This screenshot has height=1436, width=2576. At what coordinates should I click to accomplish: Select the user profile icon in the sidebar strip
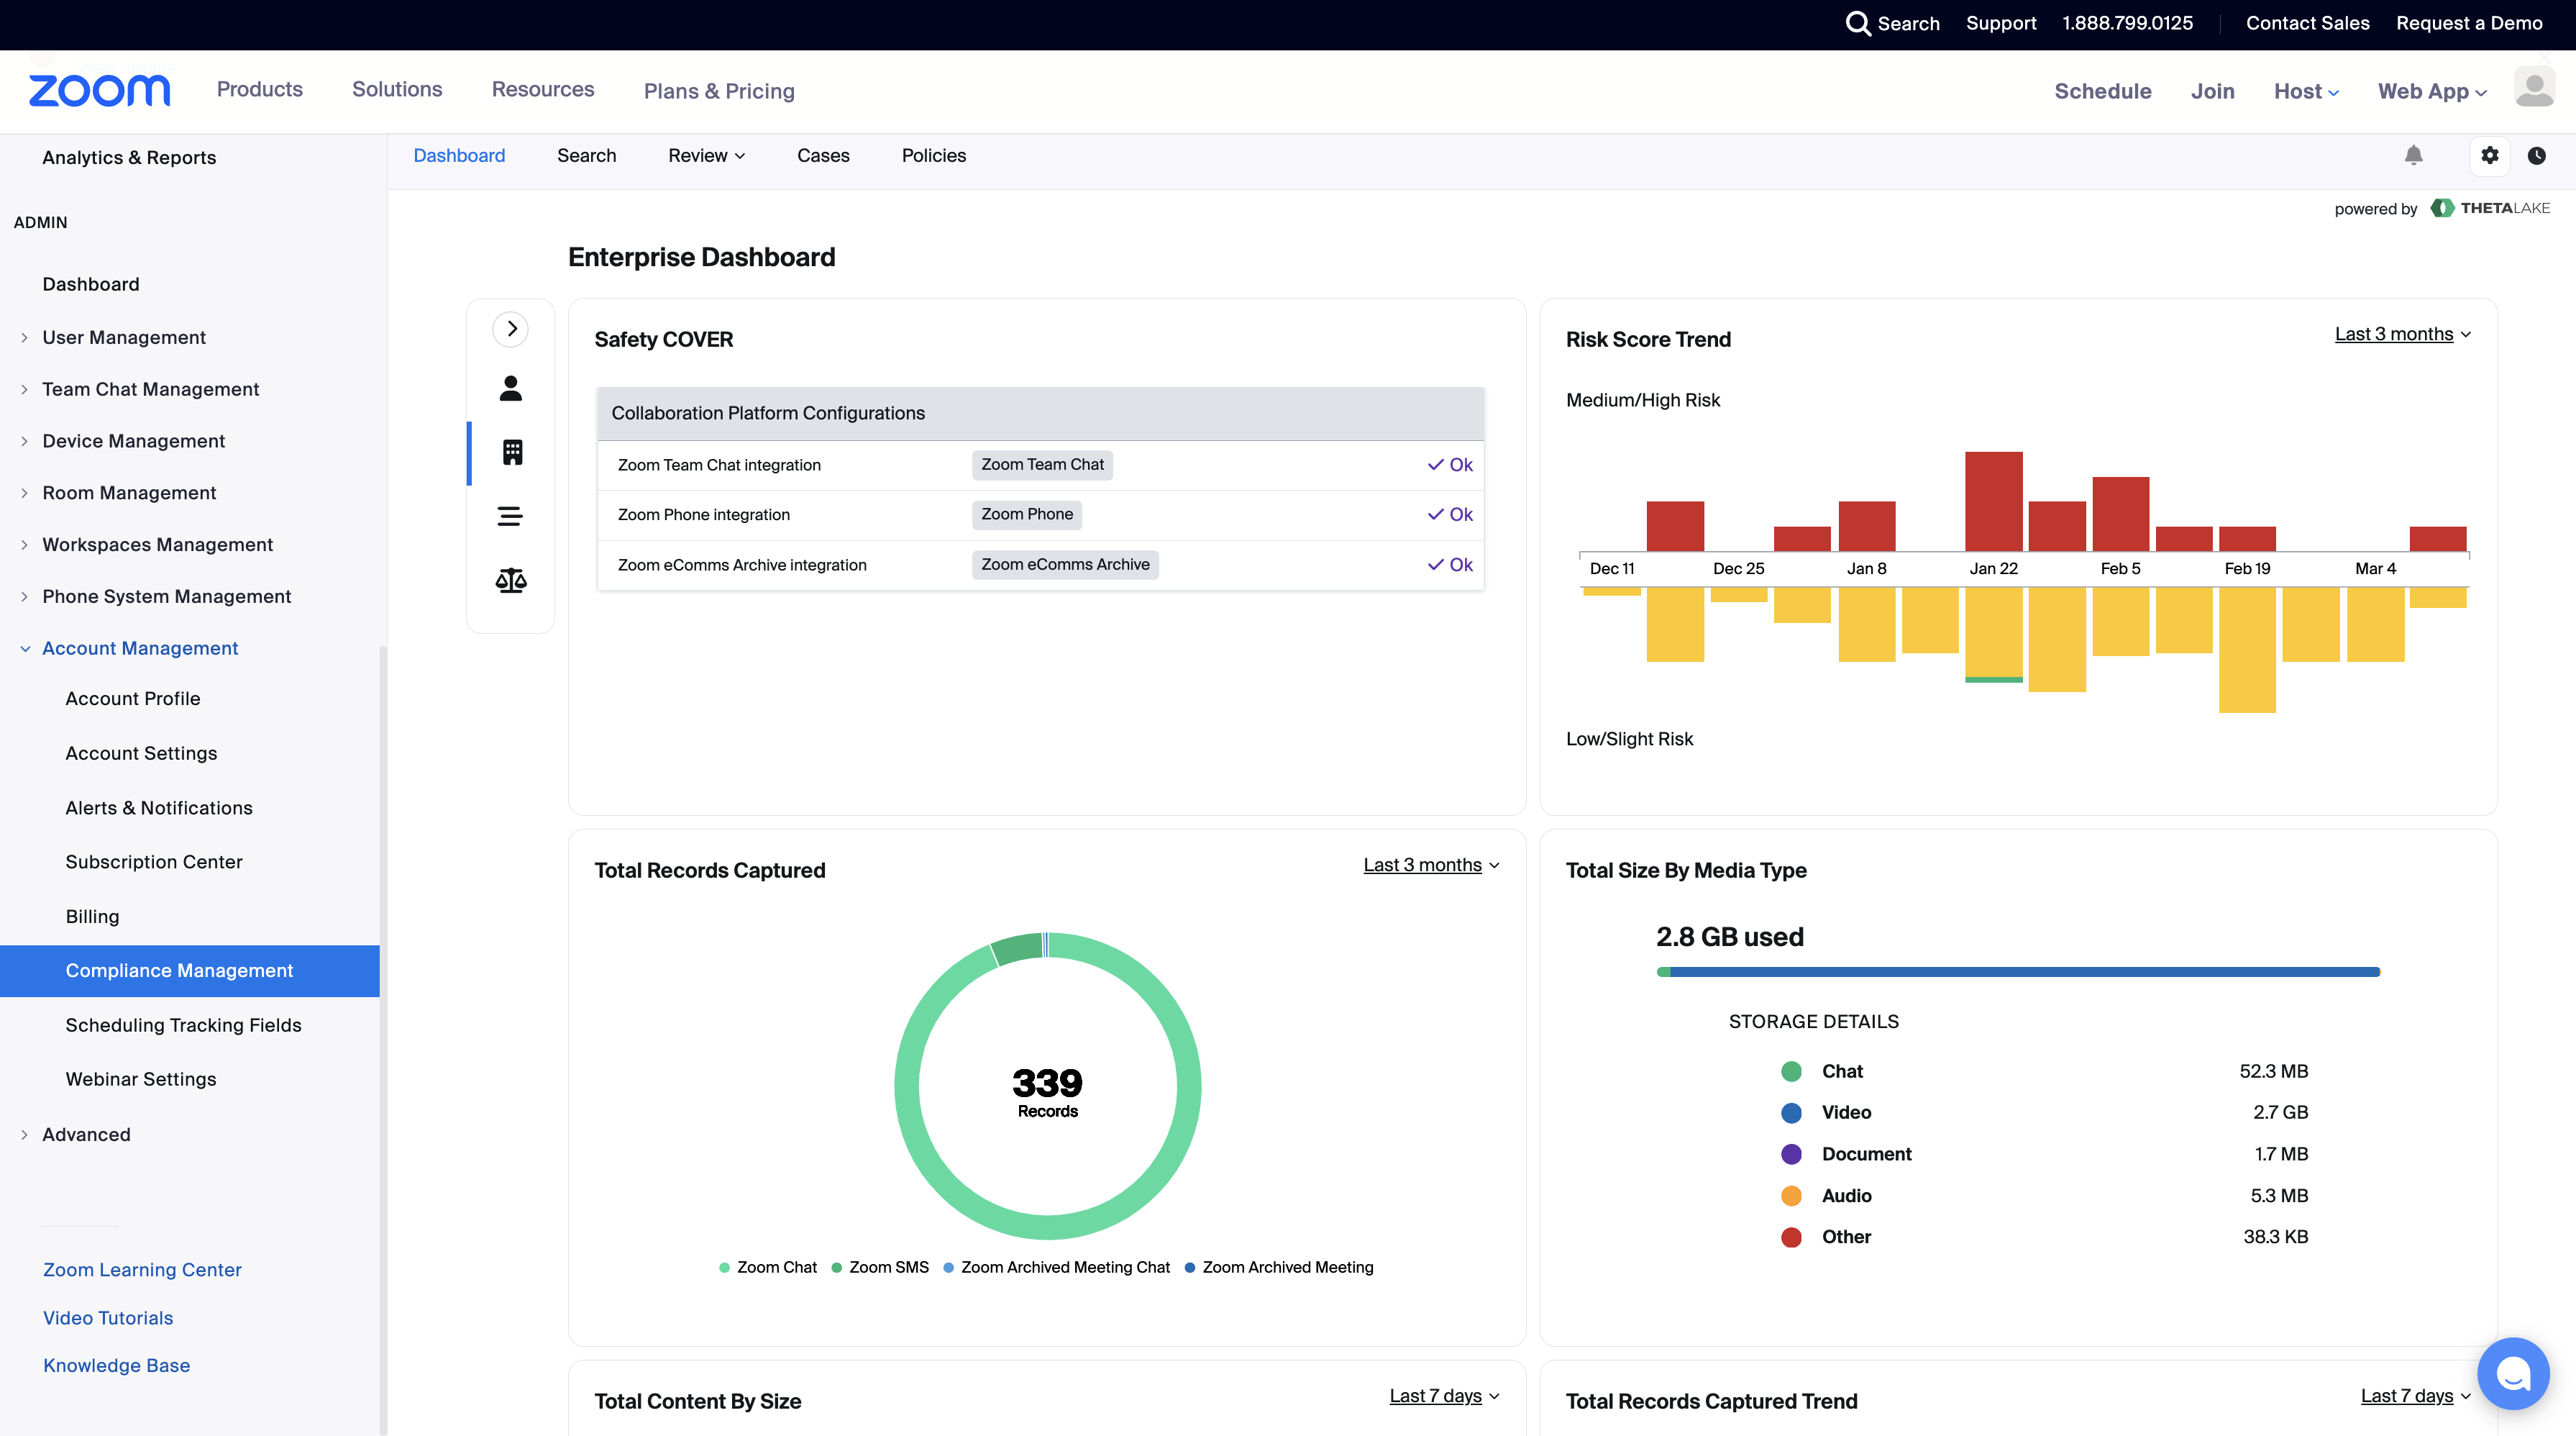pyautogui.click(x=510, y=389)
